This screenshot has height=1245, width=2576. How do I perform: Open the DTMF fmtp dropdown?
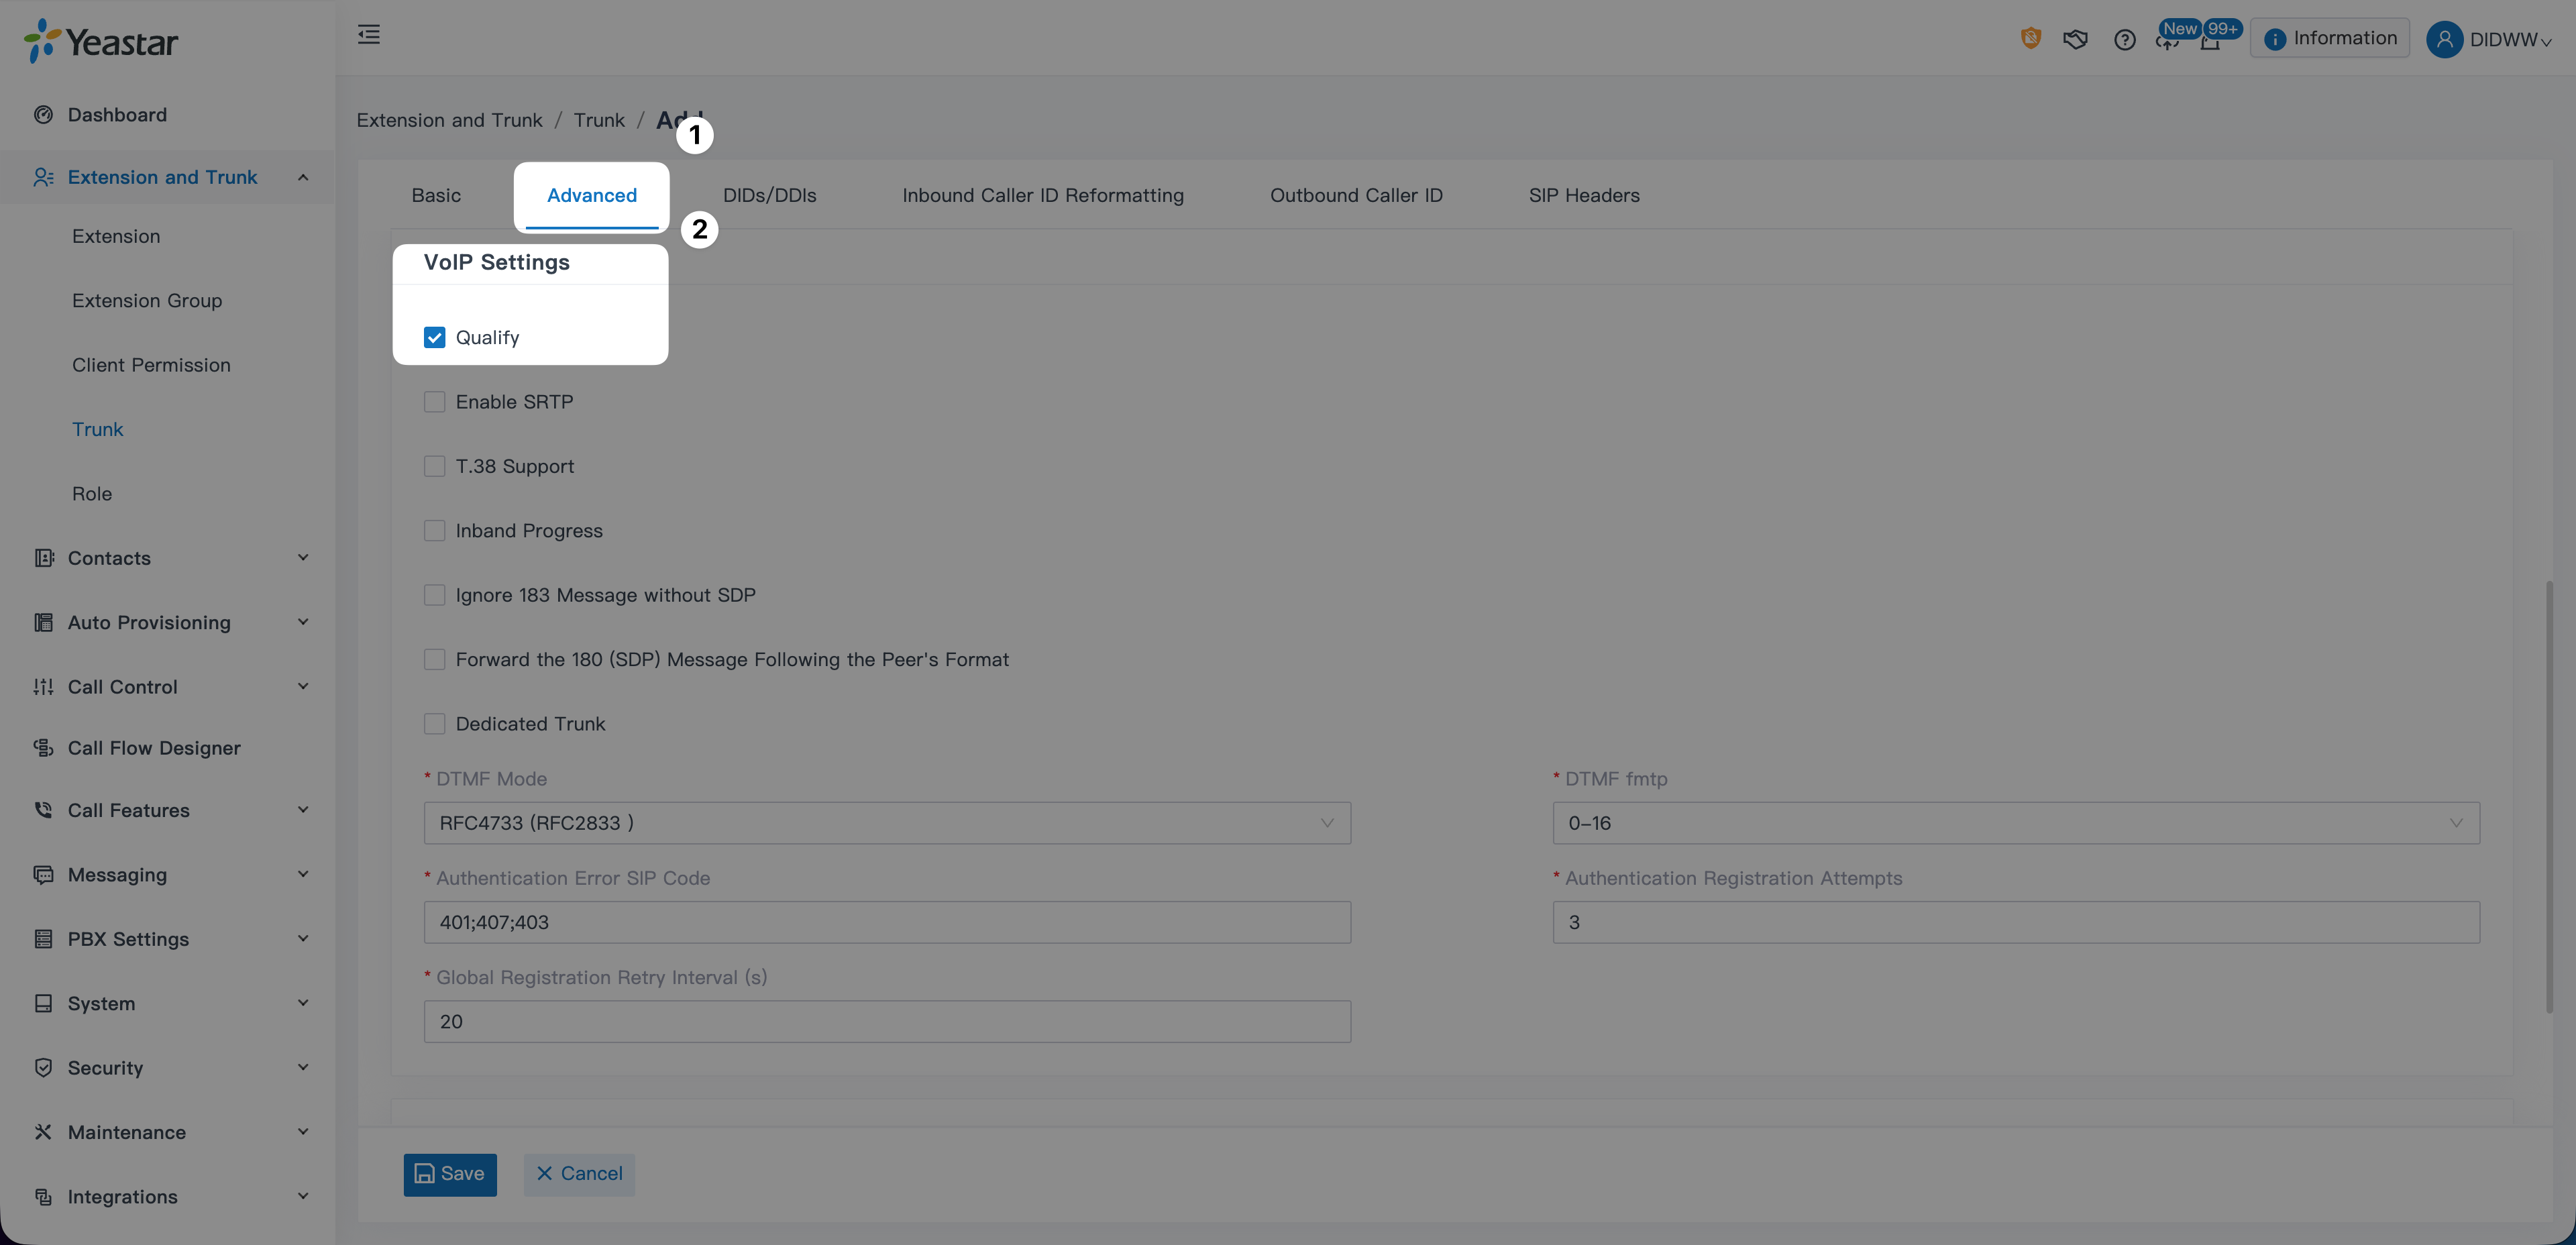coord(2015,823)
